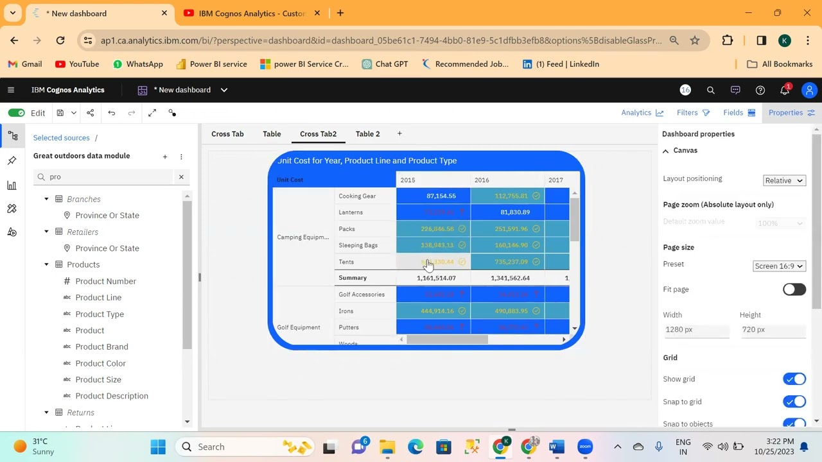Open File Explorer from taskbar
Screen dimensions: 822x462
tap(387, 447)
